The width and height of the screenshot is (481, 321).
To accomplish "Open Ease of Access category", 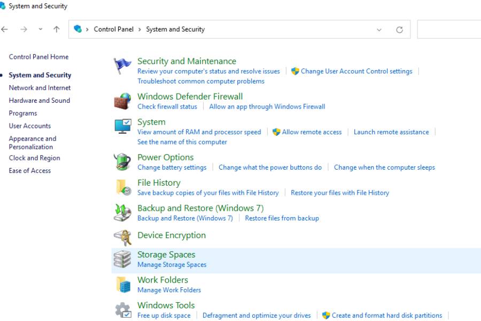I will [30, 171].
